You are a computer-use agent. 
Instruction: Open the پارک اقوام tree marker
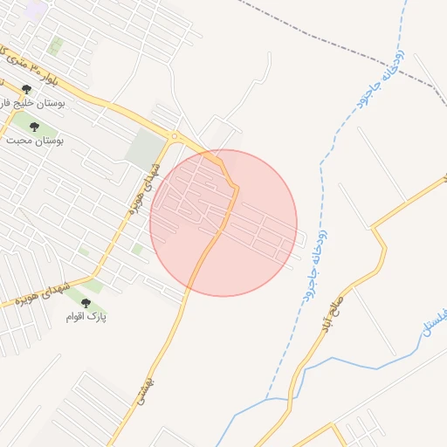[86, 303]
